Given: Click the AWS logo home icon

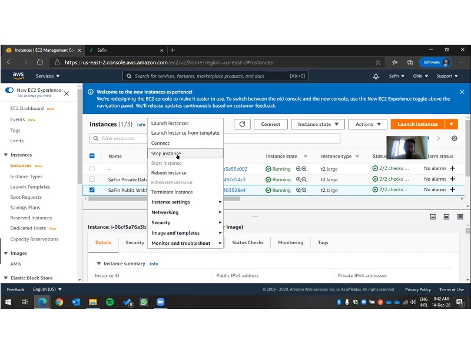Looking at the screenshot, I should [18, 76].
